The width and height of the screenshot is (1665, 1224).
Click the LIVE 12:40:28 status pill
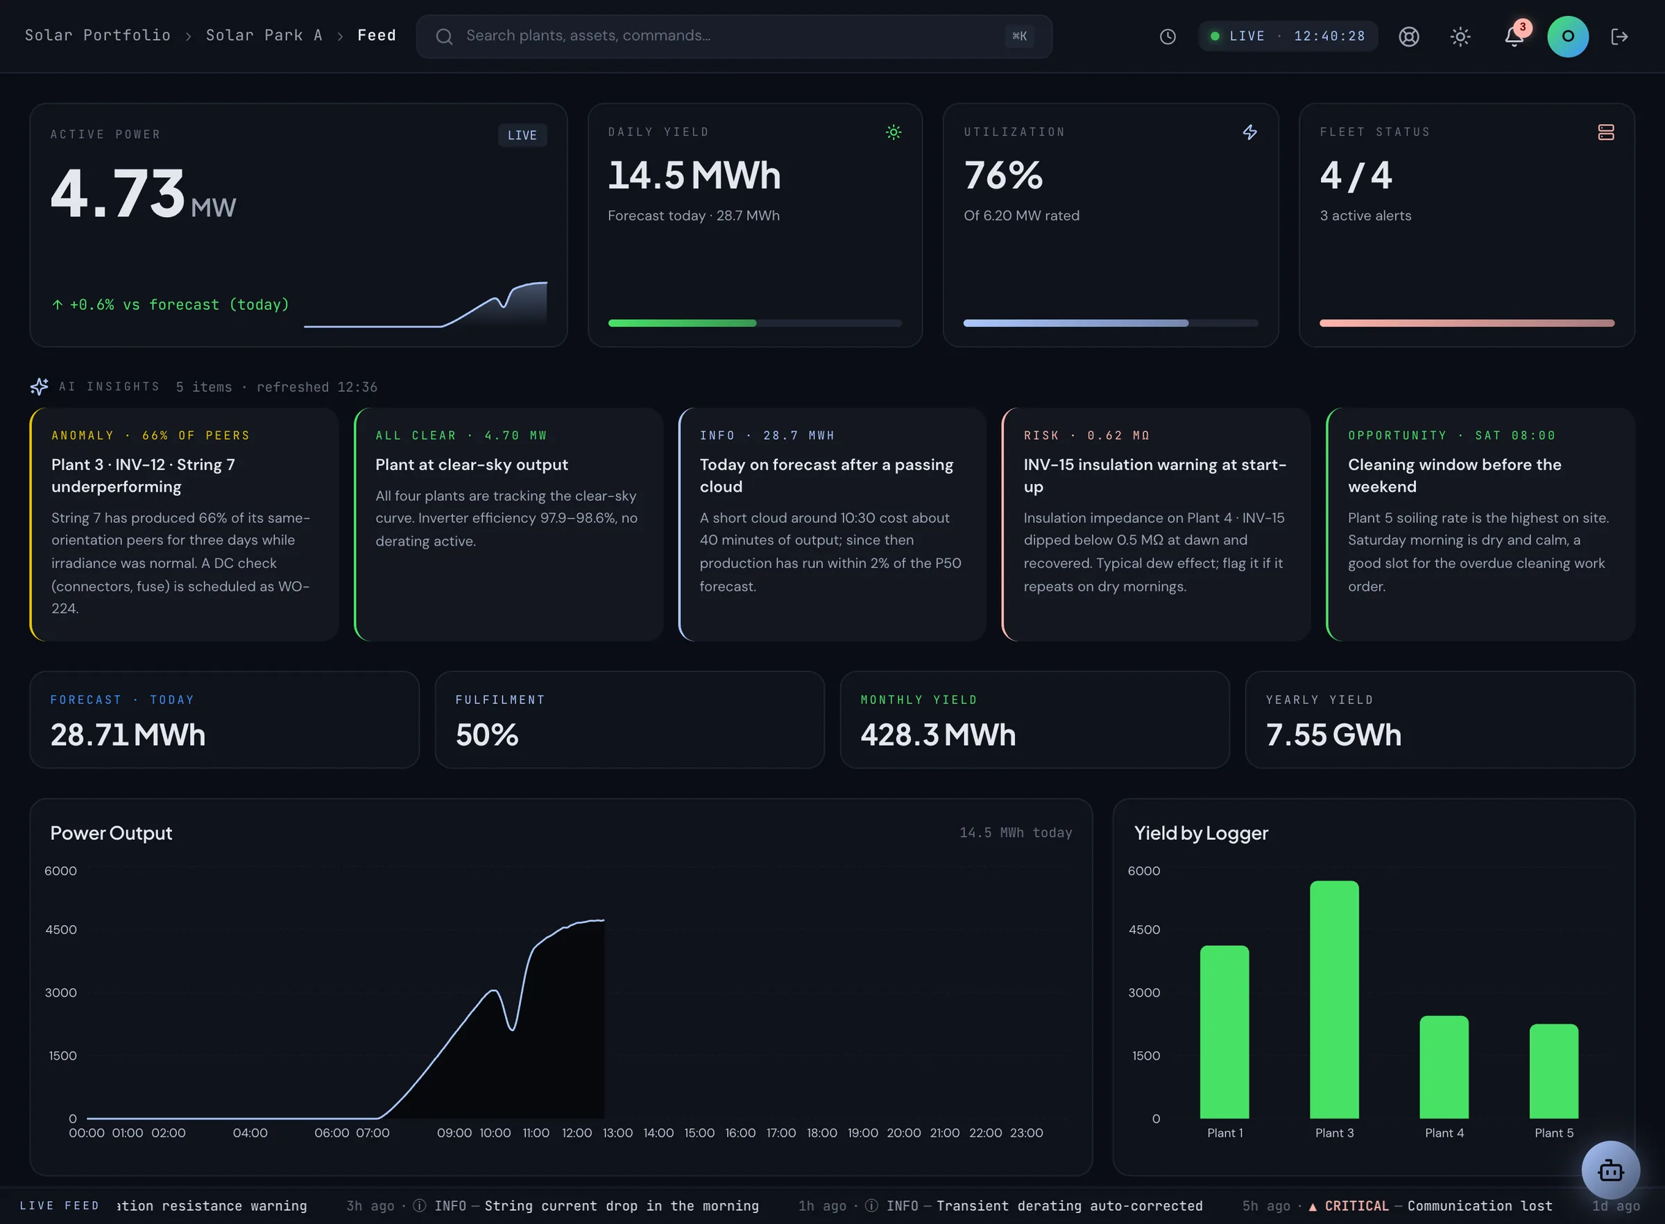click(x=1287, y=36)
